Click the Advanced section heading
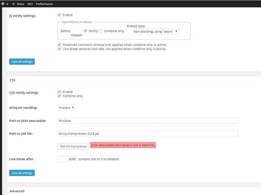The image size is (261, 195). pyautogui.click(x=17, y=191)
